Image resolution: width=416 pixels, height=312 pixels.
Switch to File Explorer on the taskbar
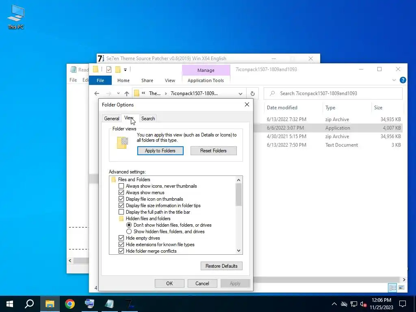(x=50, y=303)
